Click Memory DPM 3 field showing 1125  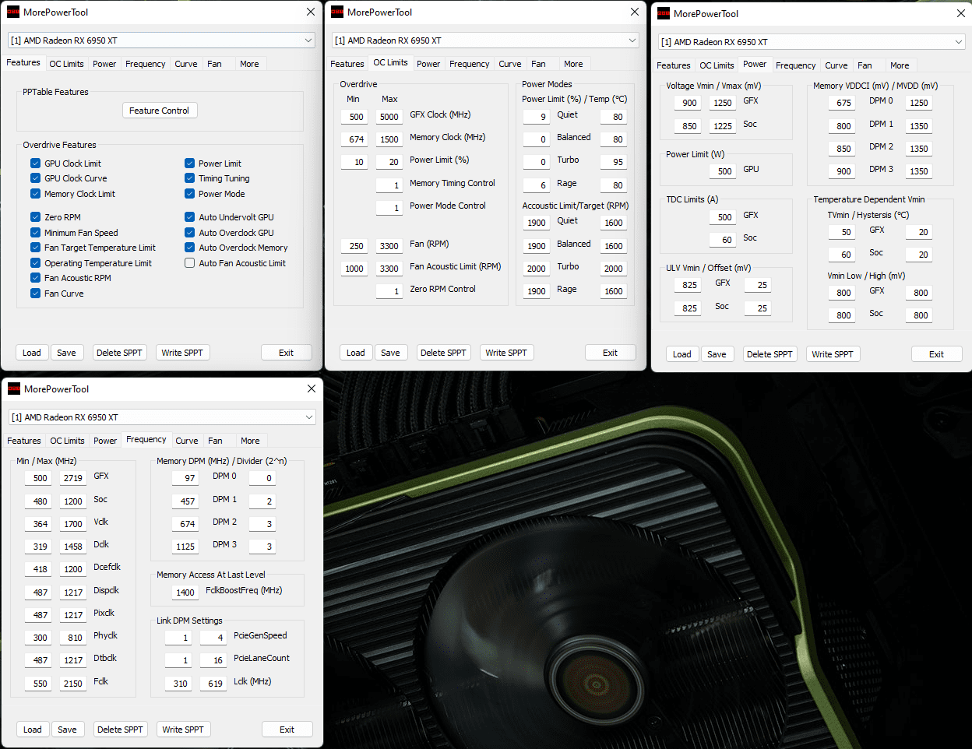185,547
